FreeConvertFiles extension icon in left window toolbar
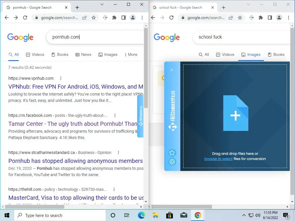Screen dimensions: 295x221 [x=105, y=18]
